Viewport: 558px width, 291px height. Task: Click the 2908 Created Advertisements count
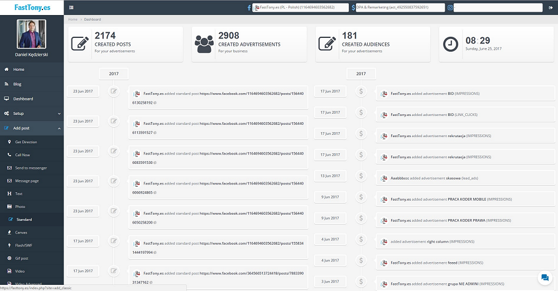pos(228,36)
